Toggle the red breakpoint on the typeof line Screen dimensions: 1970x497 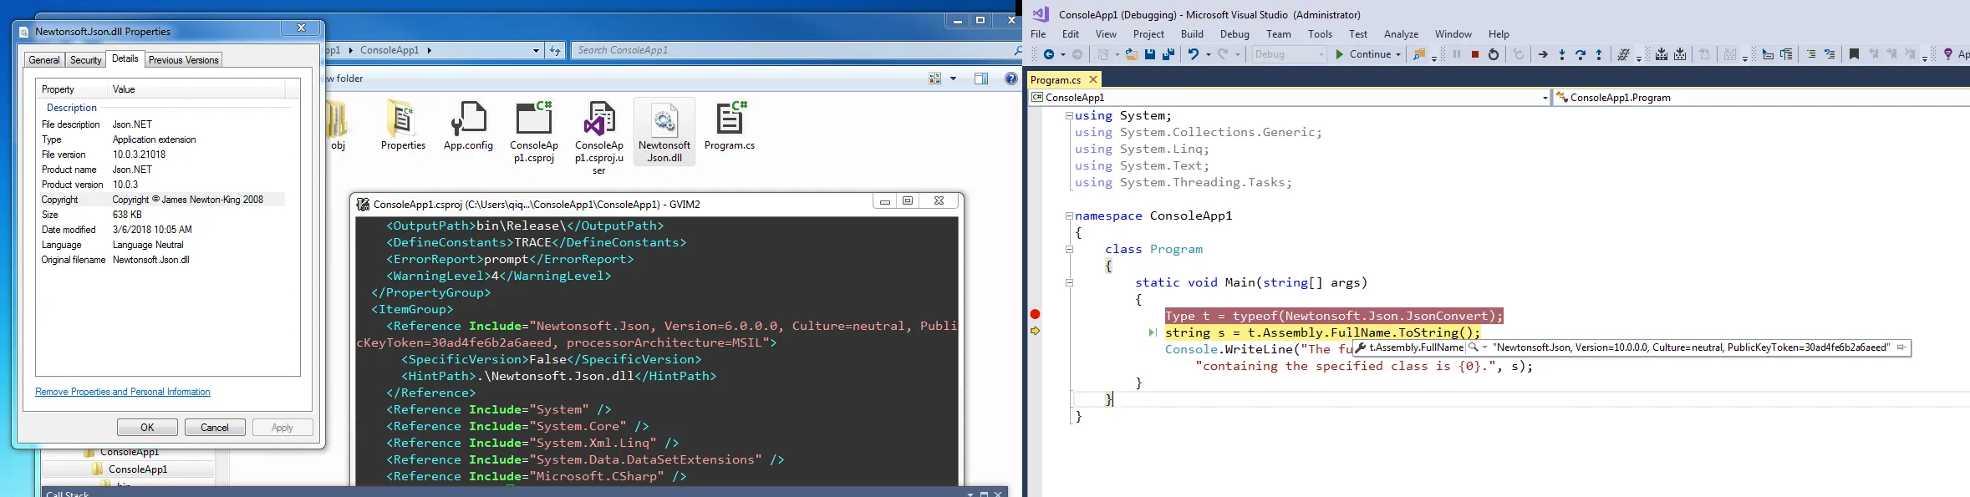[x=1035, y=314]
